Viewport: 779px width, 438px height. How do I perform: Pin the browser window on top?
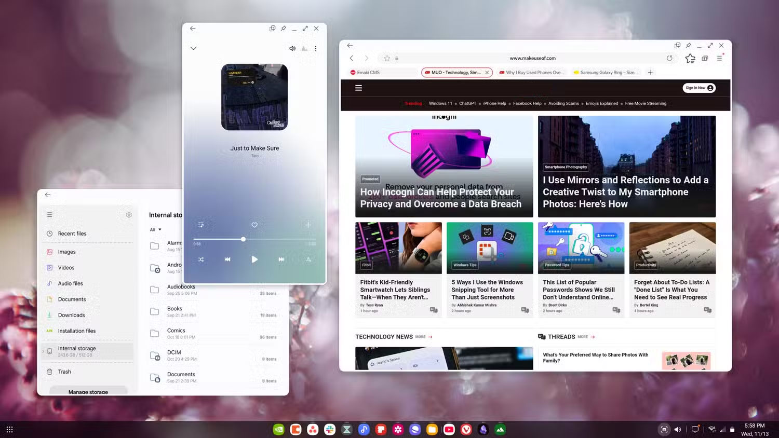pyautogui.click(x=688, y=46)
